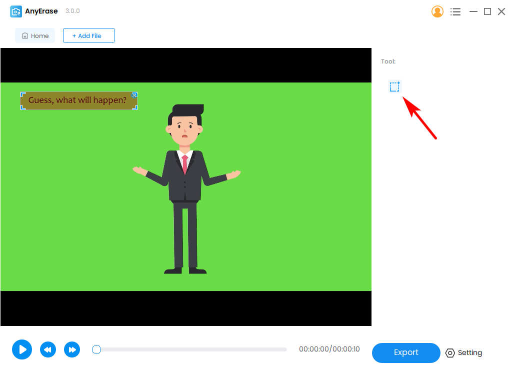Rewind the video
Image resolution: width=512 pixels, height=369 pixels.
(47, 349)
